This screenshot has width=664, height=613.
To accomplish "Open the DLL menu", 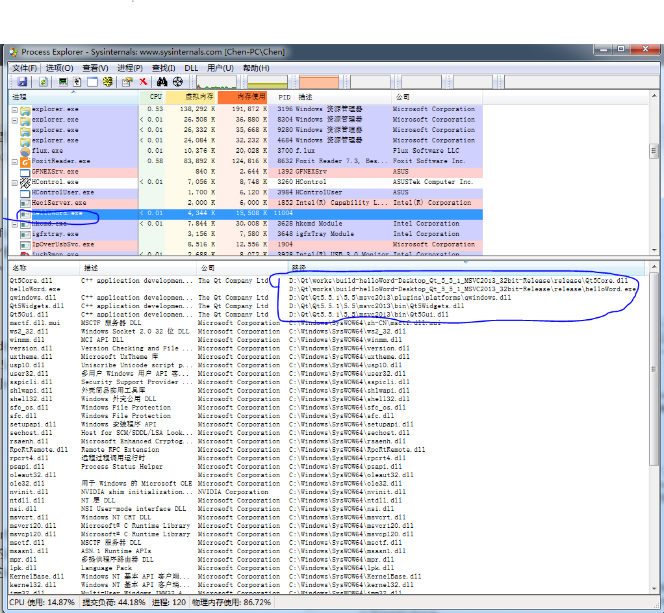I will coord(191,68).
